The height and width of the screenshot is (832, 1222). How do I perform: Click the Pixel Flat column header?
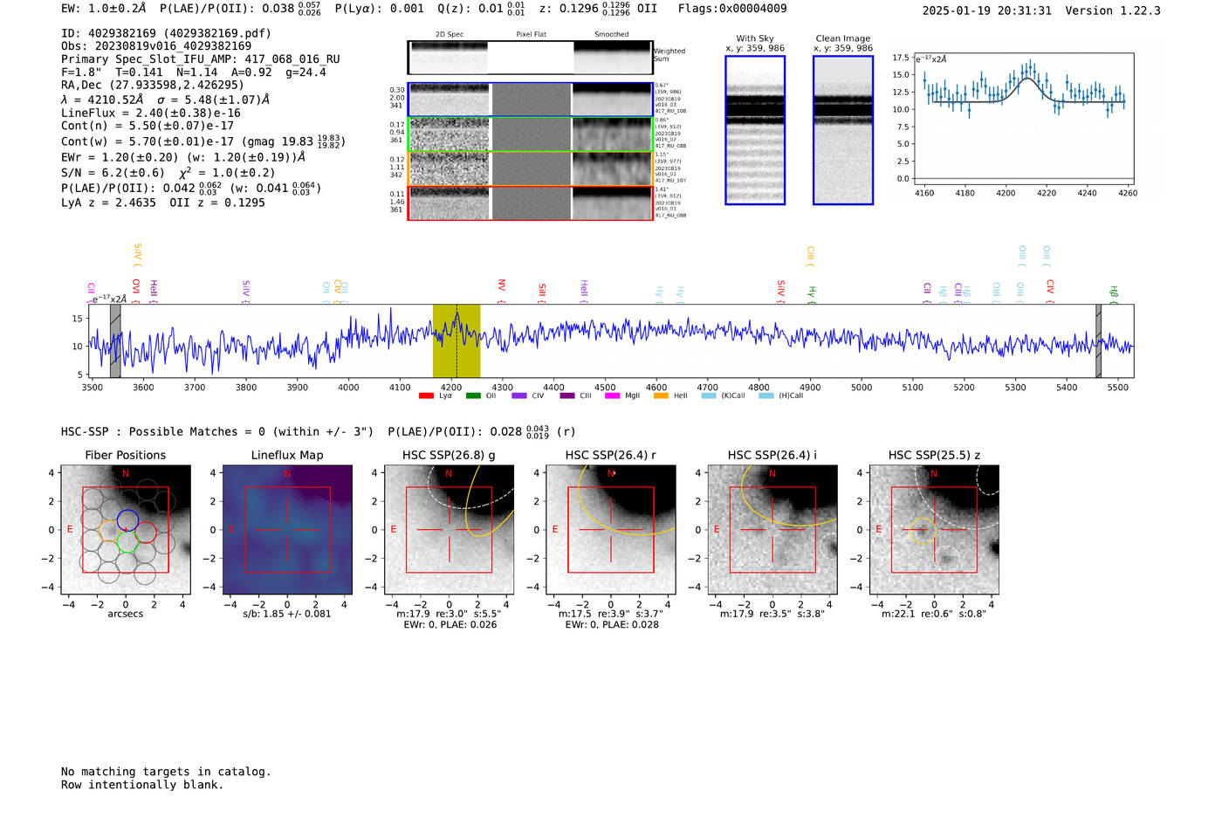531,35
